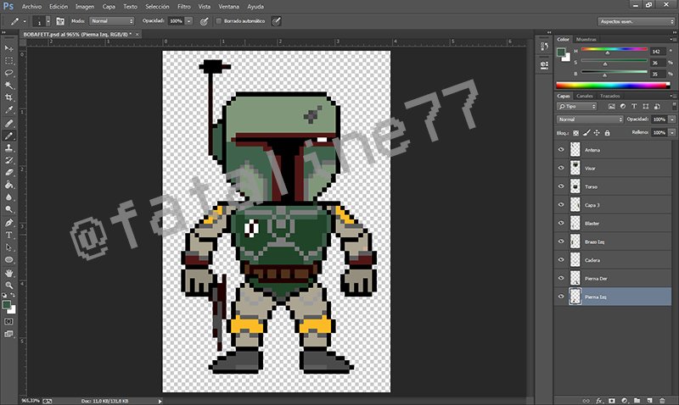Open Layers panel Opacidad slider arrow
This screenshot has height=405, width=679.
click(x=672, y=119)
